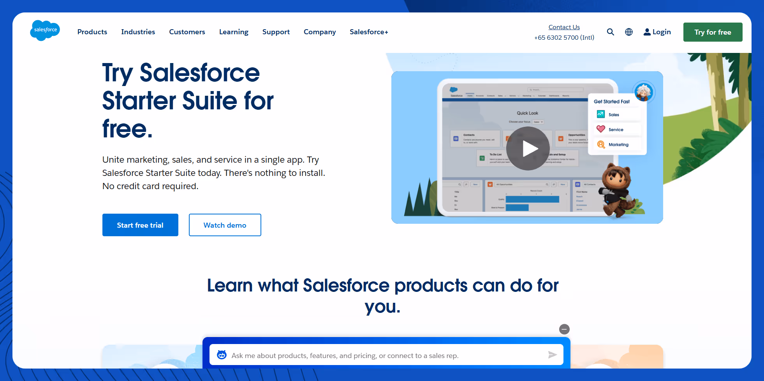Open the Learning menu
Image resolution: width=764 pixels, height=381 pixels.
[234, 32]
